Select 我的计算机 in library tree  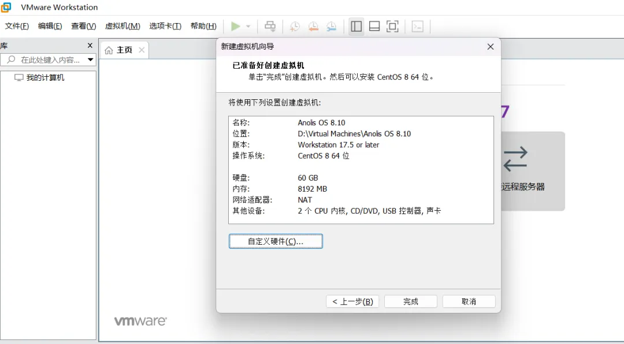point(45,77)
